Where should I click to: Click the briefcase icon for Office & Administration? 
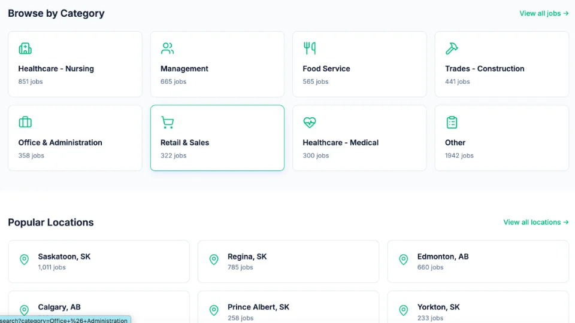click(x=25, y=123)
